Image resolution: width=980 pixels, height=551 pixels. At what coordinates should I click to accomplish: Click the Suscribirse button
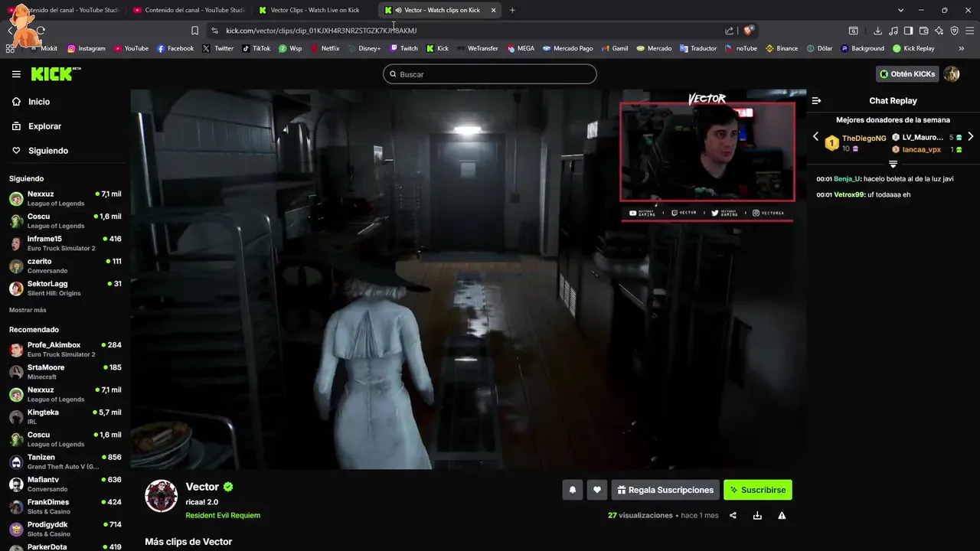758,490
